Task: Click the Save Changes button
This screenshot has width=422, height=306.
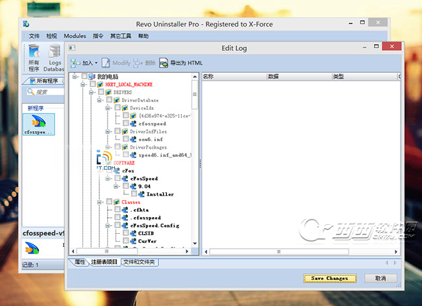Action: (x=329, y=278)
